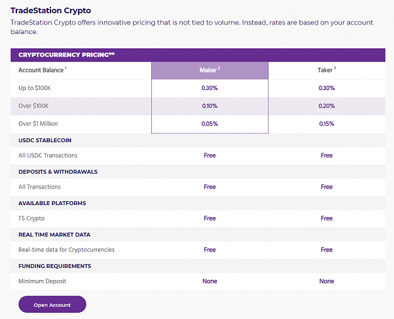
Task: Click Taker rate 0.15% for Over $1 Million
Action: coord(327,124)
